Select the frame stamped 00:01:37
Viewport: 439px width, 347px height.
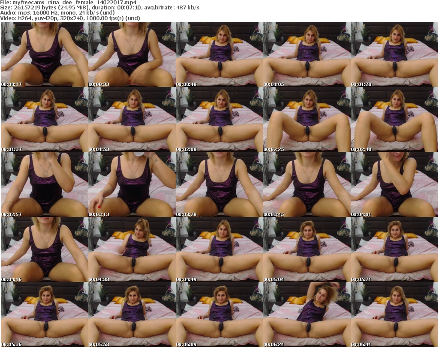[45, 119]
